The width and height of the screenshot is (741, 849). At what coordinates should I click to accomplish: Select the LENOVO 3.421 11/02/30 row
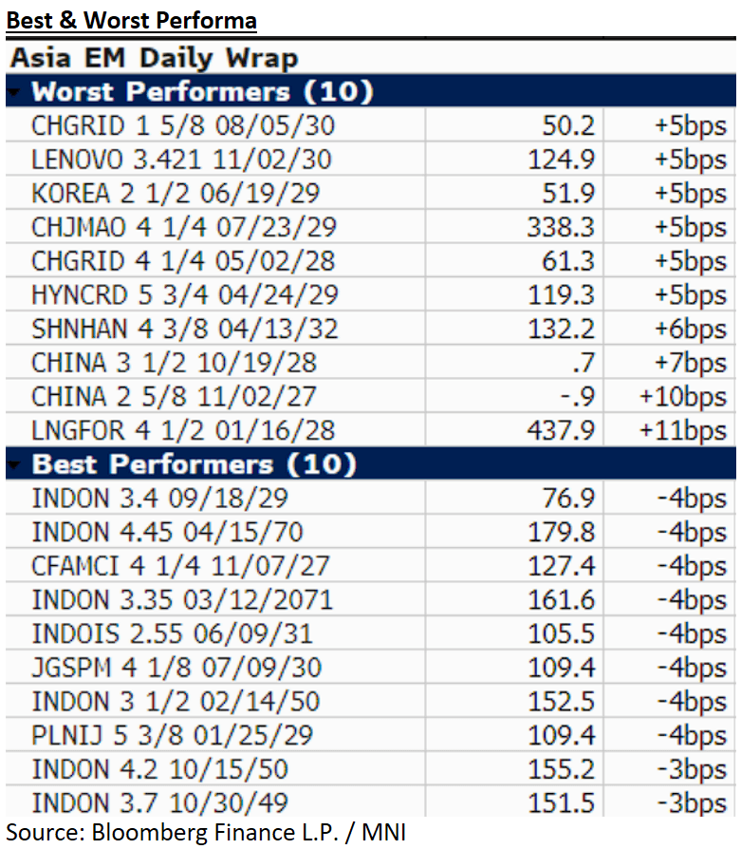[181, 160]
